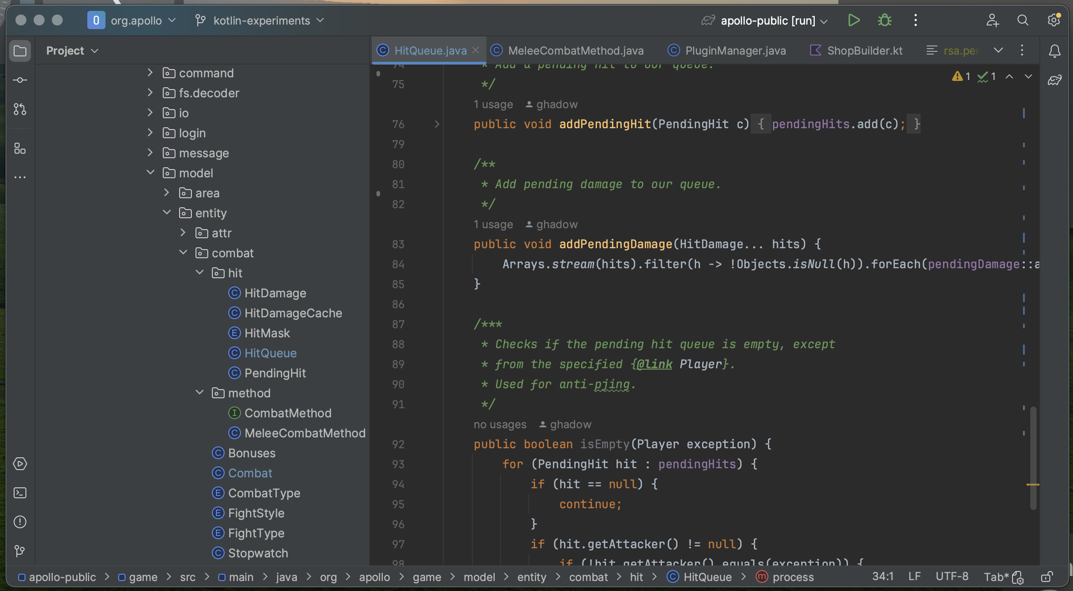Image resolution: width=1073 pixels, height=591 pixels.
Task: Switch to the ShopBuilder.kt tab
Action: [x=864, y=50]
